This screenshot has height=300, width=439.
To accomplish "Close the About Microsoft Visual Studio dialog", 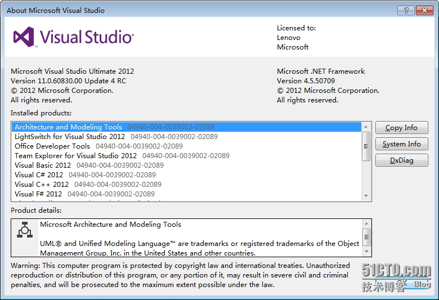I will click(424, 11).
